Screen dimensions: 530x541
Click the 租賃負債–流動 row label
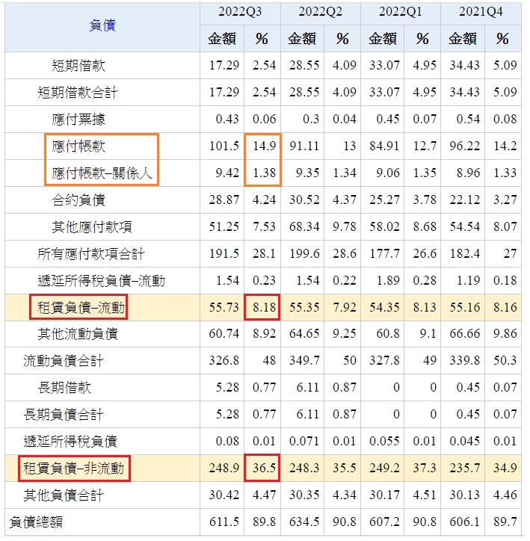click(81, 307)
